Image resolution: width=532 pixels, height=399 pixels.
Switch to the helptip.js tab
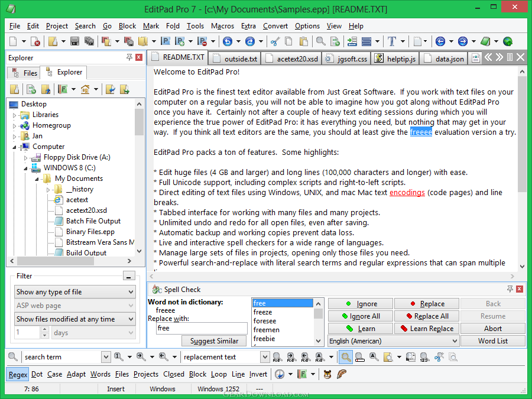tap(395, 59)
